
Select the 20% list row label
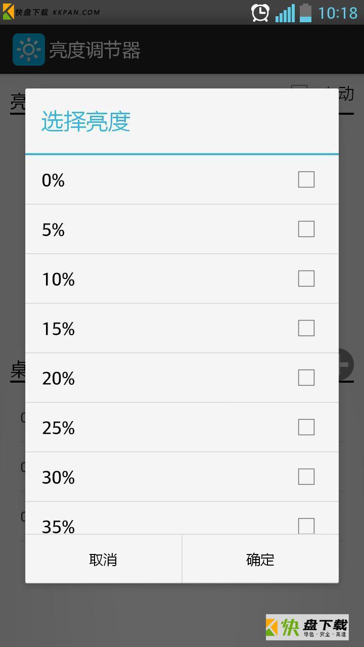coord(59,378)
